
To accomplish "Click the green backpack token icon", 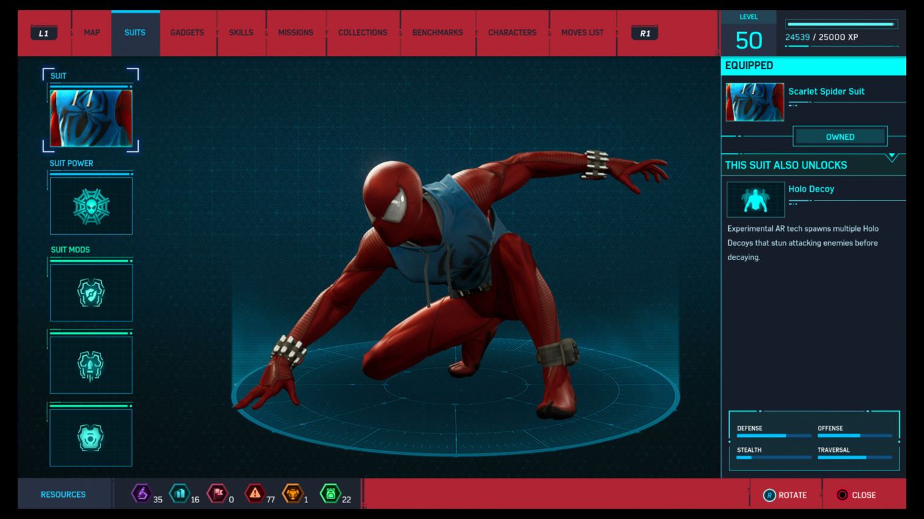I will point(330,494).
